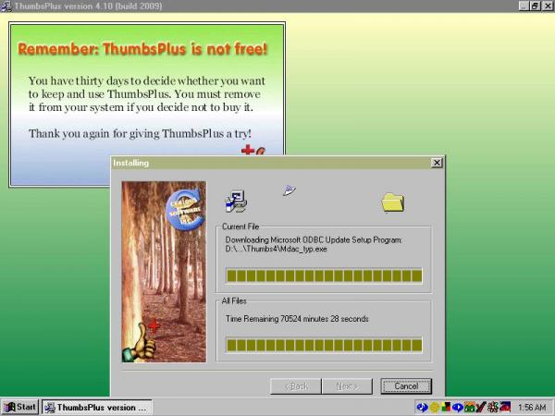
Task: Open the Windows Start menu
Action: 19,408
